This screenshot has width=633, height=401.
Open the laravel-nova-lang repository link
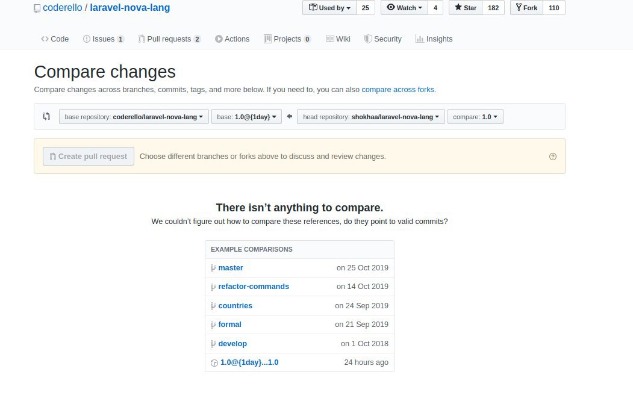pos(130,8)
